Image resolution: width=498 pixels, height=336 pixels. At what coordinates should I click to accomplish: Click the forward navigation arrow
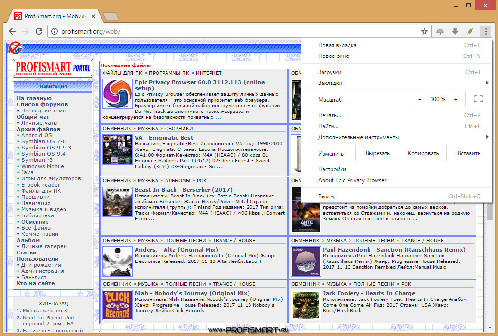click(26, 31)
